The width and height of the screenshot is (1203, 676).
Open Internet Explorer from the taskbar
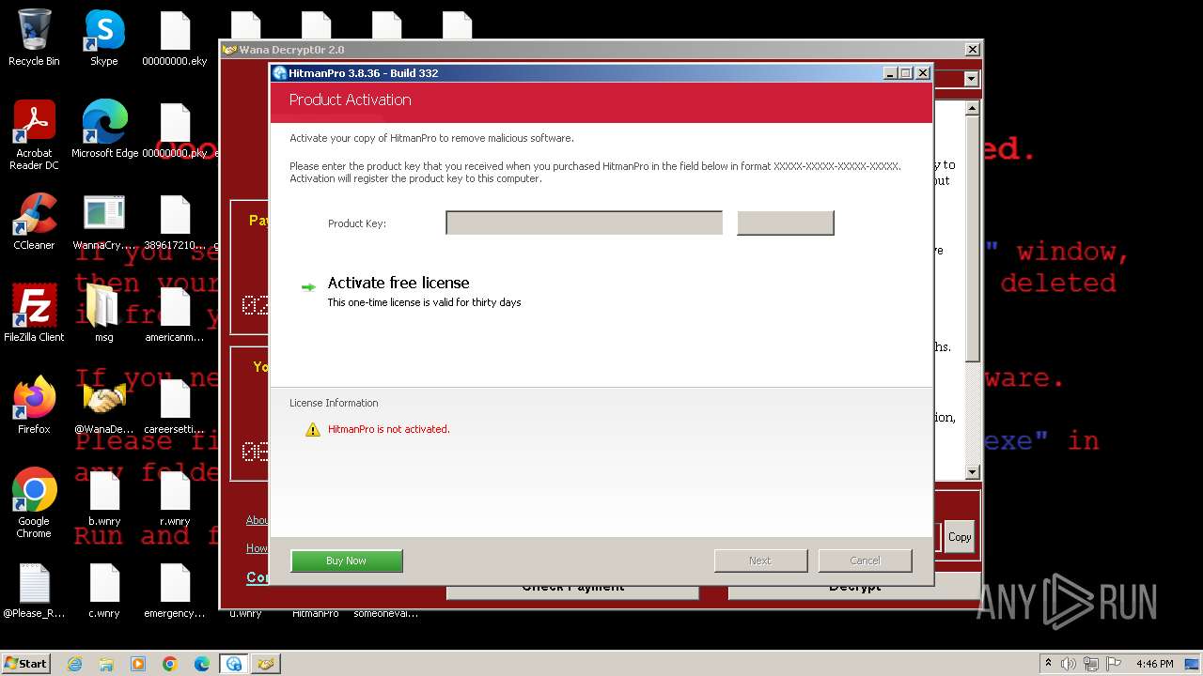[74, 664]
